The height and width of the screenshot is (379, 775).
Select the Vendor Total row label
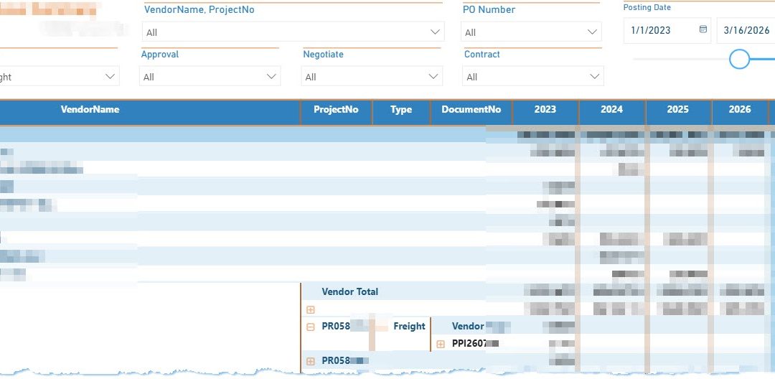coord(350,291)
